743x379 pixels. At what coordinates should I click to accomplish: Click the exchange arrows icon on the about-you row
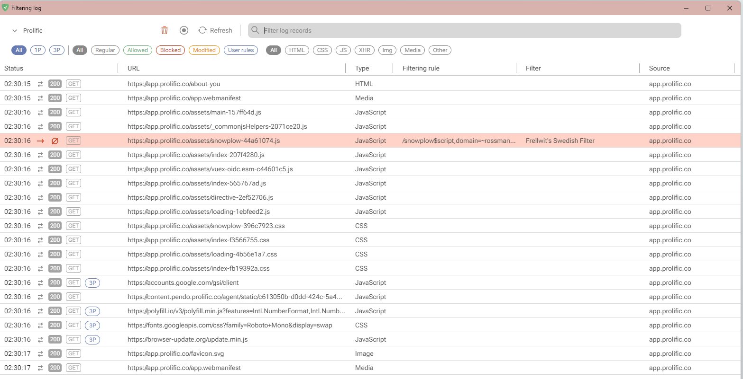pos(40,84)
